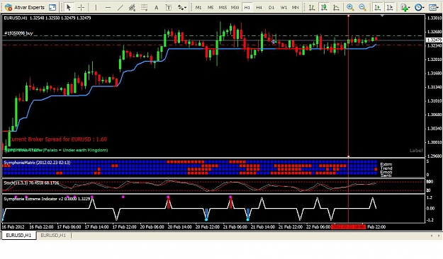Screen dimensions: 443x259
Task: Toggle the full screen chart icon
Action: click(52, 7)
